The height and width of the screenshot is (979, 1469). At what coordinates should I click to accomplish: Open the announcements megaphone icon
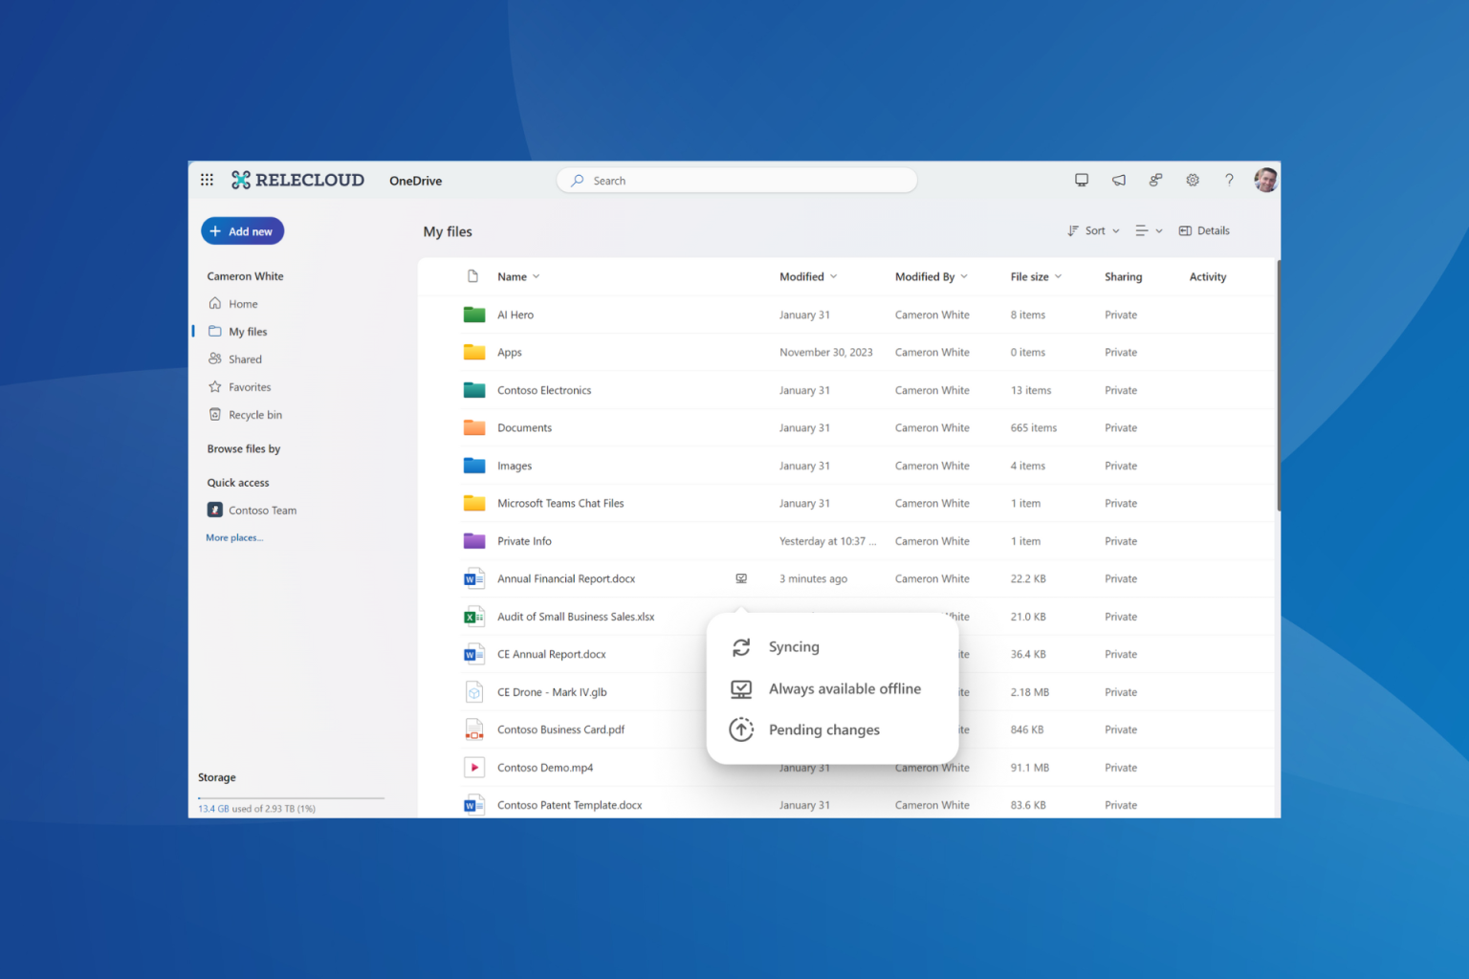[1118, 180]
